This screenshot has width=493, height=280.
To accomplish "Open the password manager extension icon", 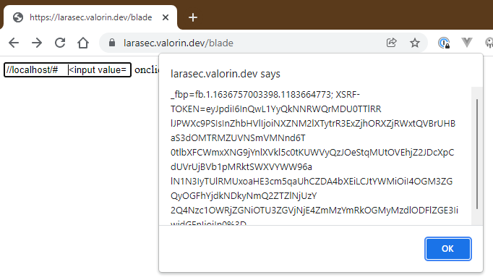I will pyautogui.click(x=444, y=43).
